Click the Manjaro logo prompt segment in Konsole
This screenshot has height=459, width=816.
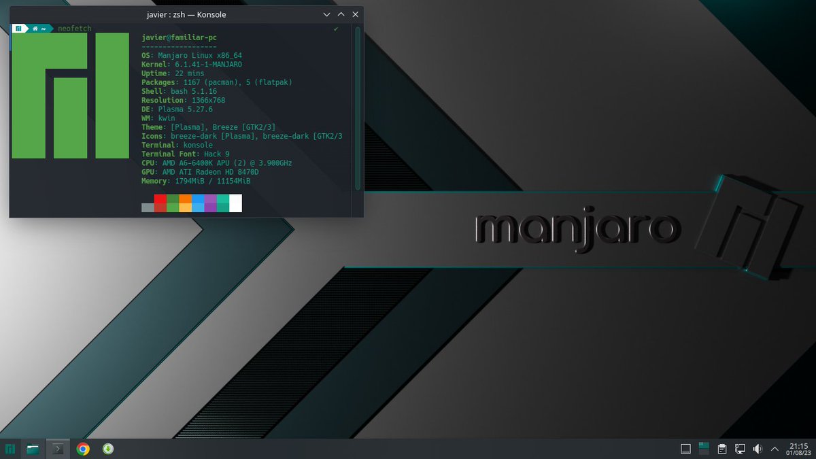pyautogui.click(x=18, y=29)
